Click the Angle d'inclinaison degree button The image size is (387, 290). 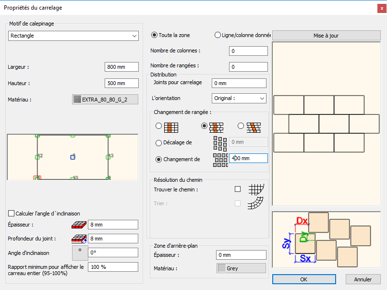tap(80, 253)
